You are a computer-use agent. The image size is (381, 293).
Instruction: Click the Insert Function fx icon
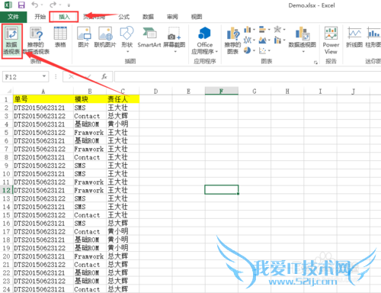click(x=104, y=76)
